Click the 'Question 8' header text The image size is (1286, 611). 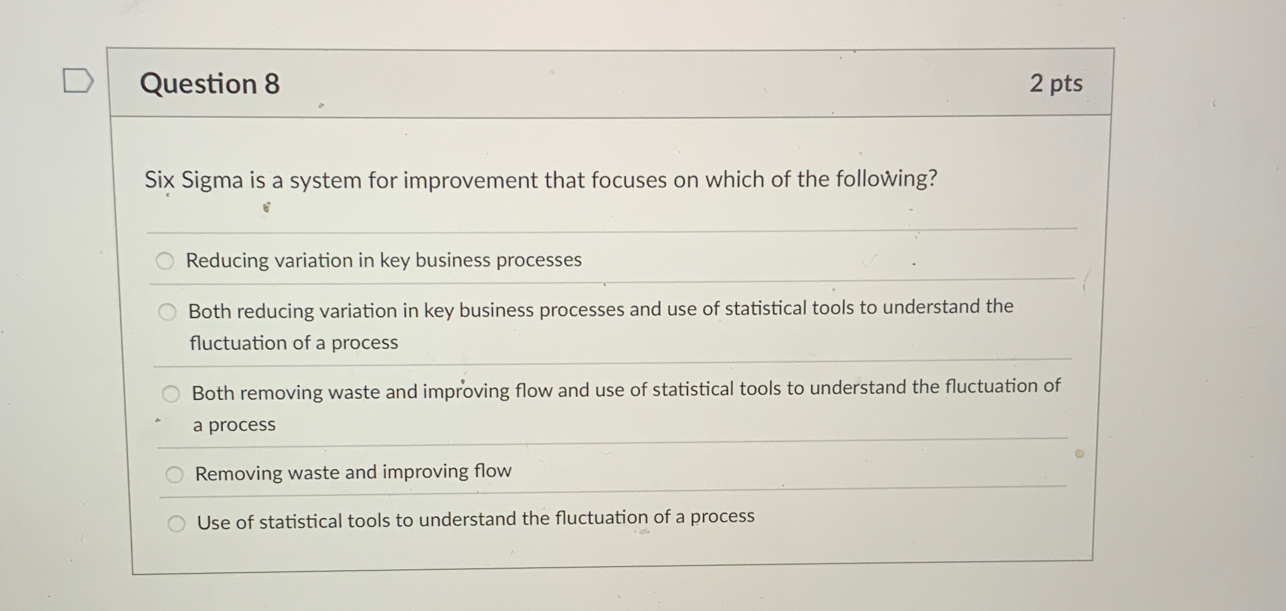click(208, 83)
